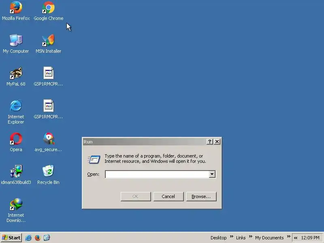The width and height of the screenshot is (324, 243).
Task: Expand the Open field dropdown arrow
Action: pyautogui.click(x=212, y=174)
